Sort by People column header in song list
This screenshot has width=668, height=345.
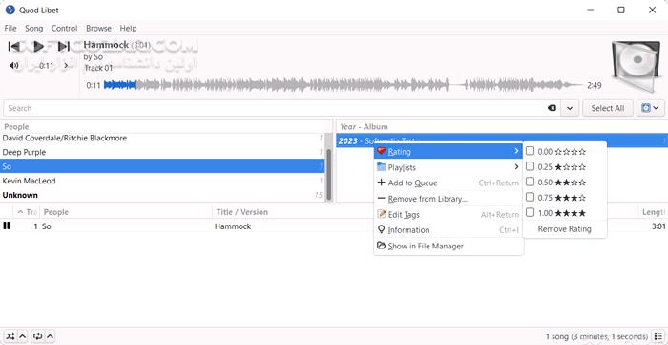[126, 212]
